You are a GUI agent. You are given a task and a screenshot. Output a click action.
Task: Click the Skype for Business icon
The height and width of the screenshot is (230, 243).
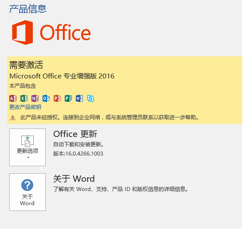tap(90, 98)
